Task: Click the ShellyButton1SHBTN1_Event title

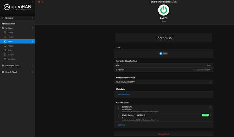Action: [x=163, y=2]
